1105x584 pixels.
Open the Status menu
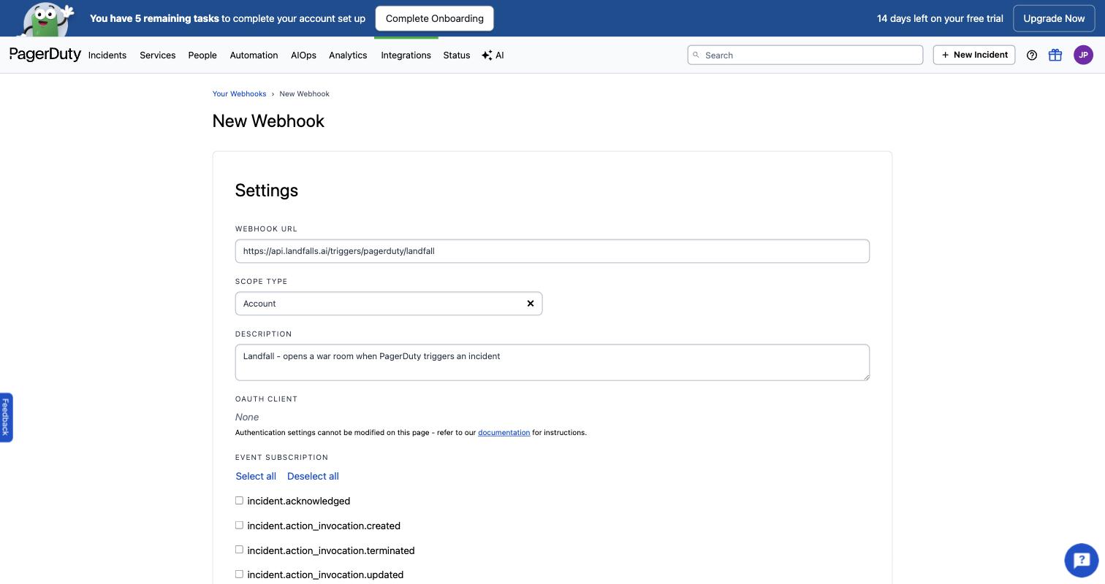pyautogui.click(x=457, y=55)
